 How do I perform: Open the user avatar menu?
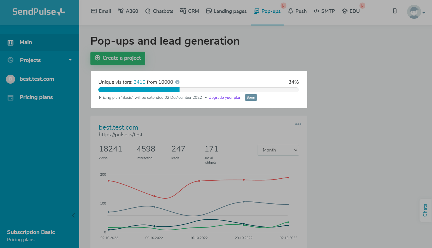[x=414, y=12]
